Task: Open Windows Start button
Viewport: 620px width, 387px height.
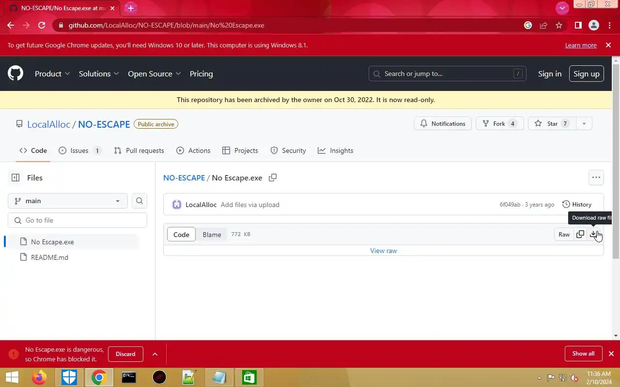Action: [11, 377]
